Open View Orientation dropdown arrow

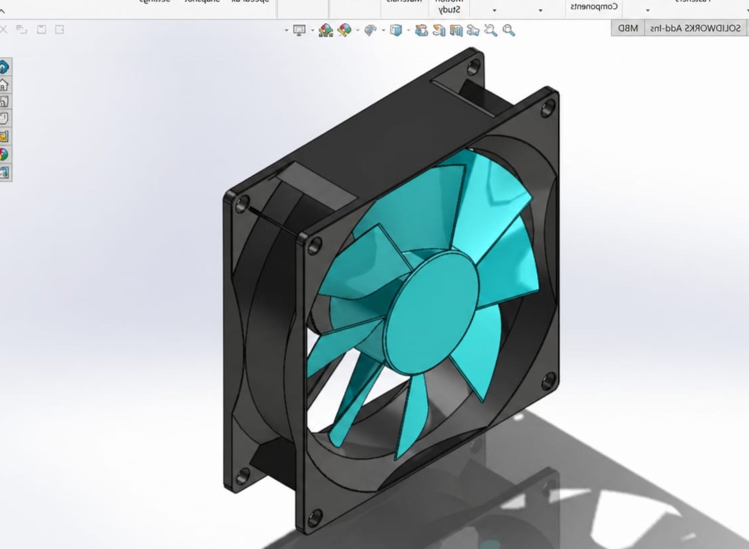pyautogui.click(x=409, y=31)
